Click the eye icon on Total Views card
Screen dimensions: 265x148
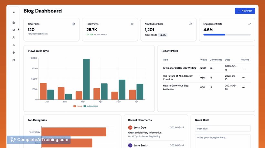point(132,24)
